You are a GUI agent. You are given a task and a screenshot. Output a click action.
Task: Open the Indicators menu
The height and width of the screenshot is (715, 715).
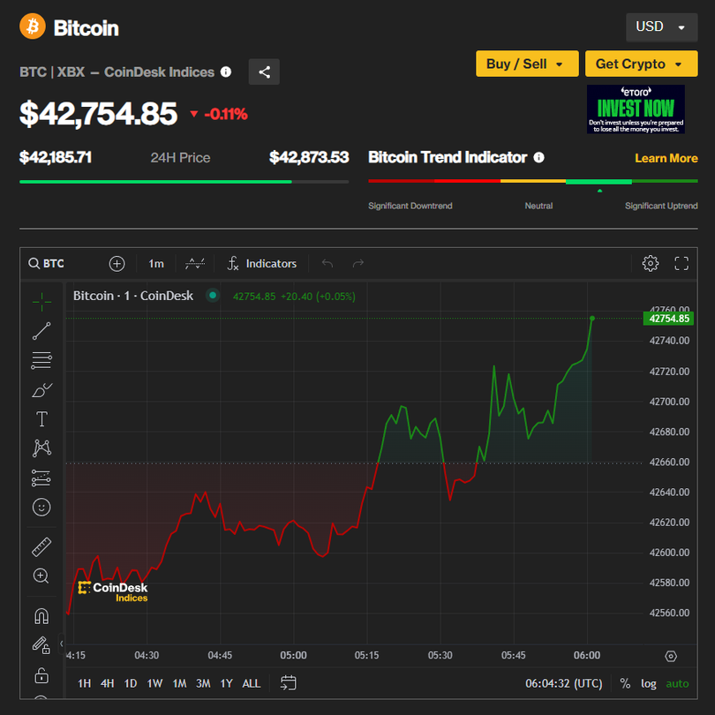coord(262,263)
